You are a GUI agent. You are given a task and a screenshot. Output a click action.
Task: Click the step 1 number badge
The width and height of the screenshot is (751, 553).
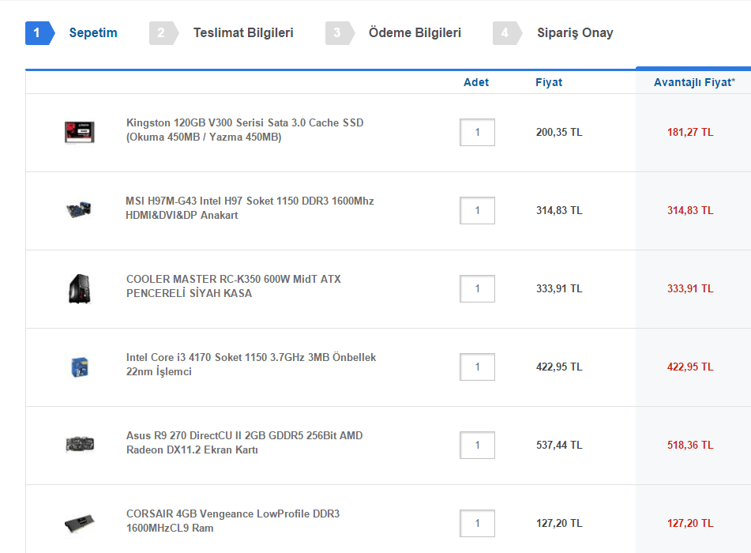point(37,33)
